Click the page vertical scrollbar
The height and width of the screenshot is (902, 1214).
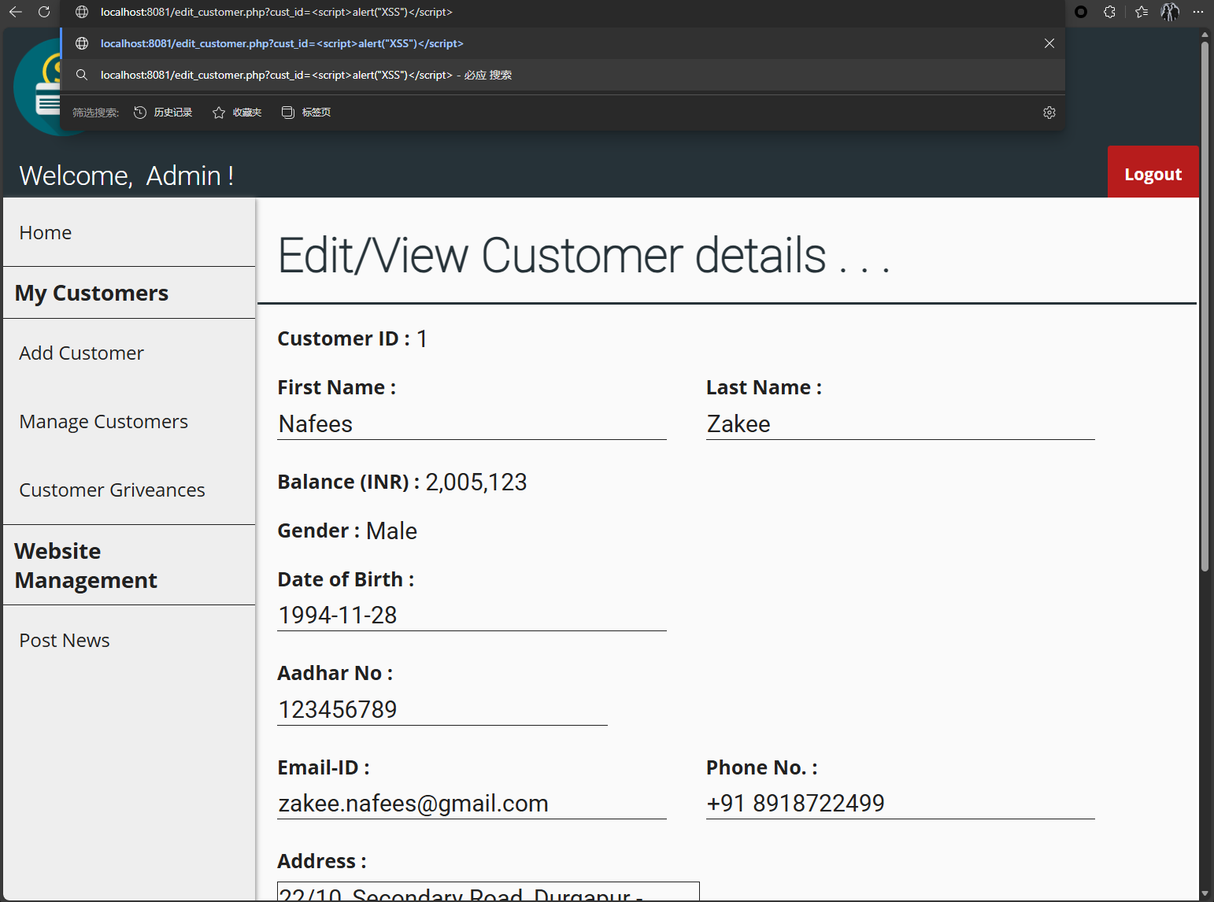coord(1205,315)
